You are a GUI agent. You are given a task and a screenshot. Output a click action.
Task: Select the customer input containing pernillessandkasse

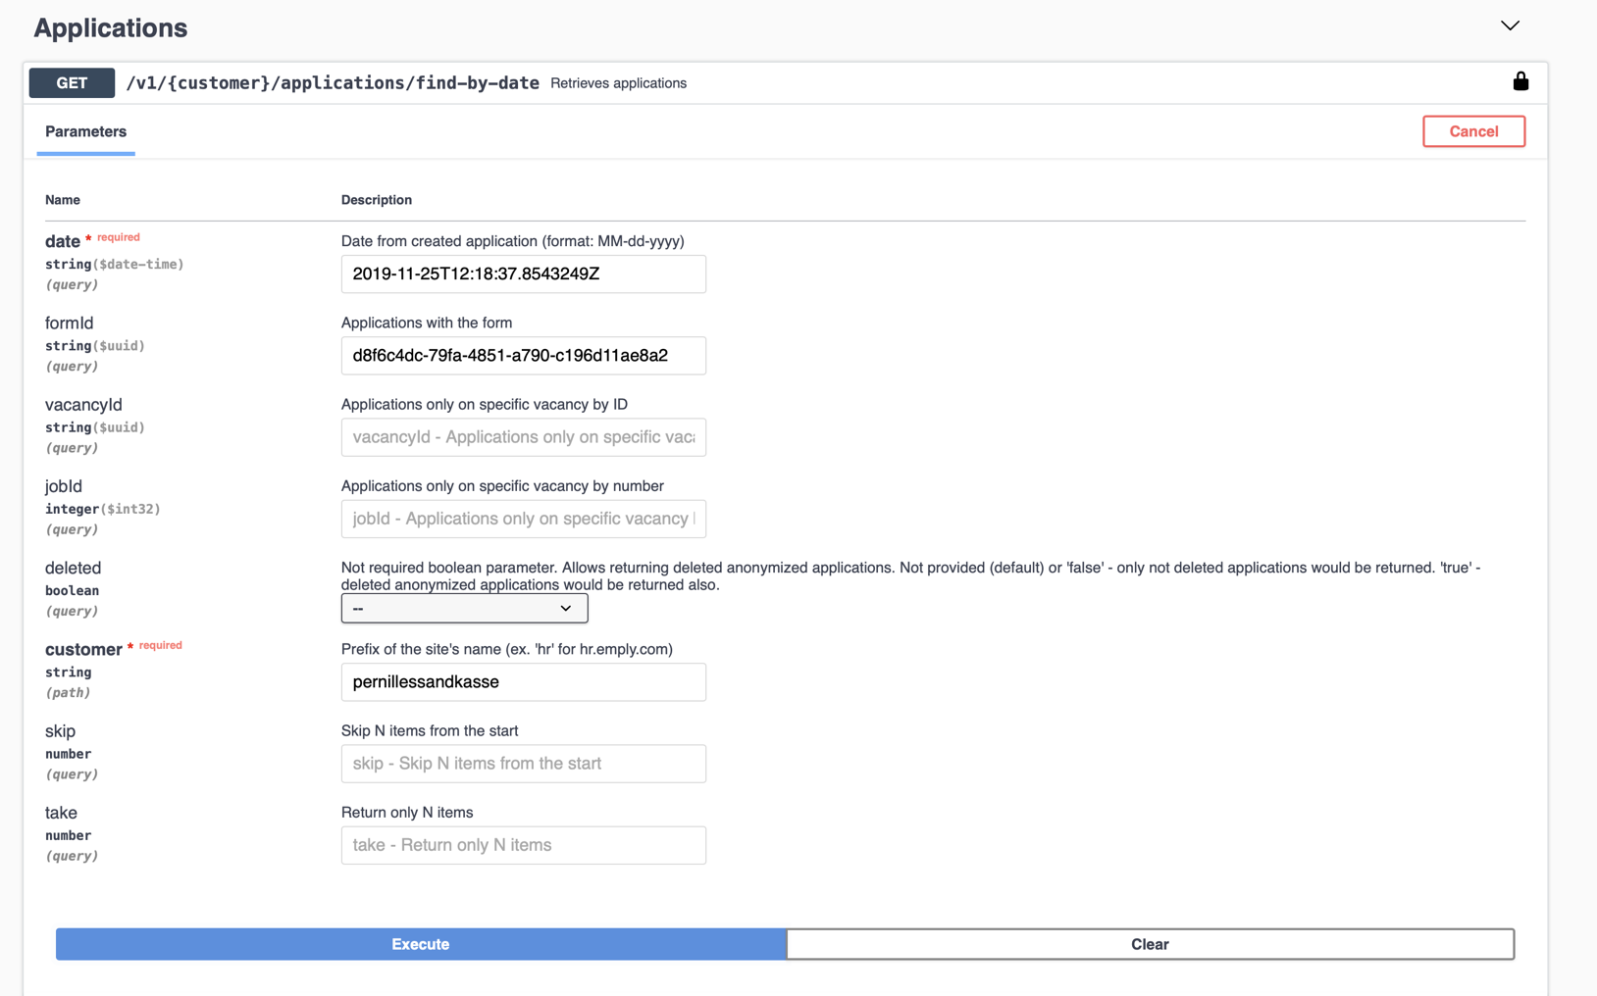tap(523, 681)
